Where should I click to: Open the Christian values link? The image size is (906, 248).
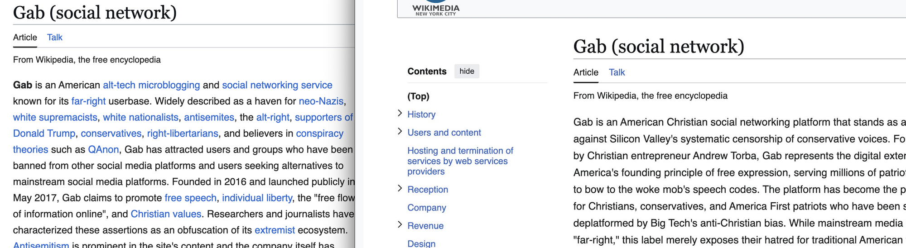pyautogui.click(x=166, y=214)
